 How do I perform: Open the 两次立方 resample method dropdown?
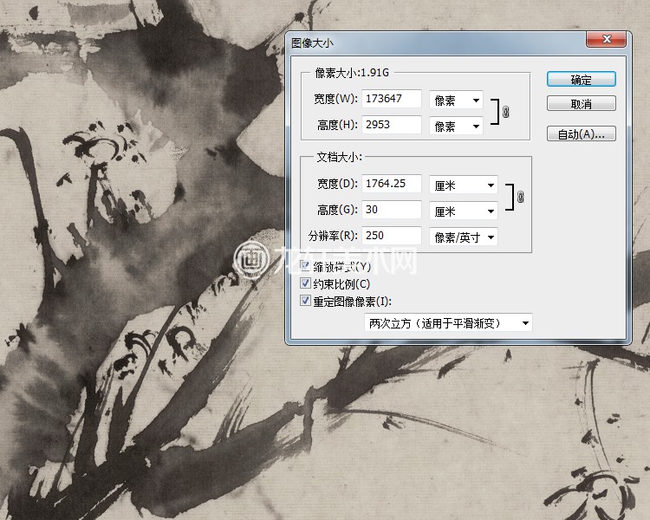coord(448,323)
